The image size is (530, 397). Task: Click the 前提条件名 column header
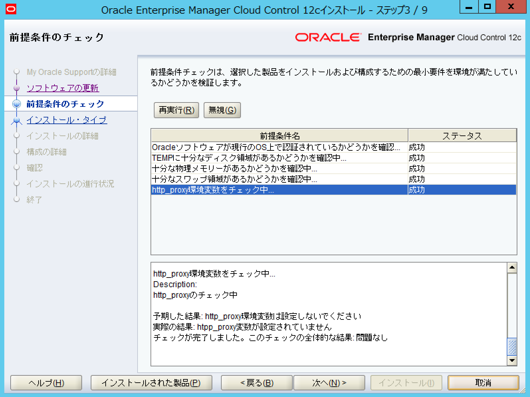(279, 136)
